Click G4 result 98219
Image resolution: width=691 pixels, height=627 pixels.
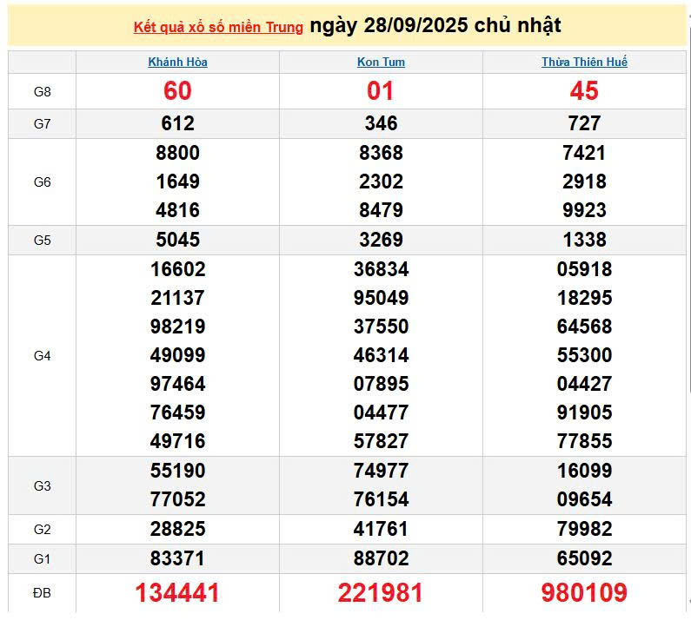(x=177, y=327)
